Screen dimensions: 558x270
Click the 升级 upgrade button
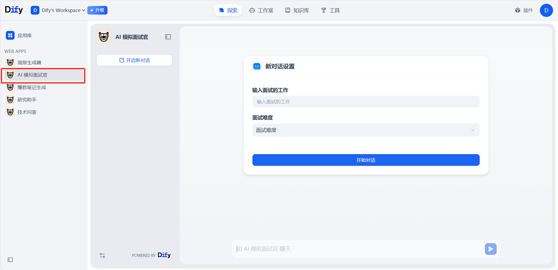(97, 10)
